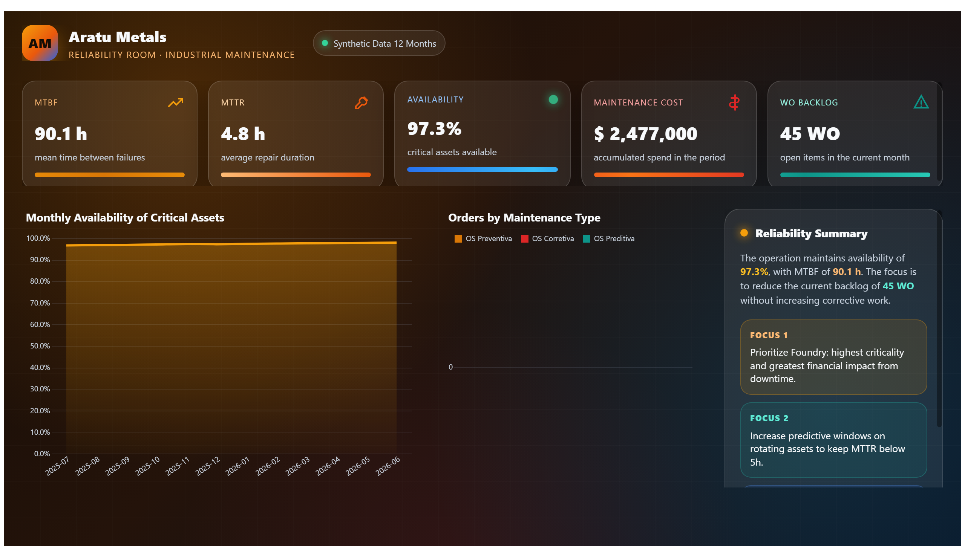Click the MTTR wrench icon
Screen dimensions: 965x550
click(361, 103)
